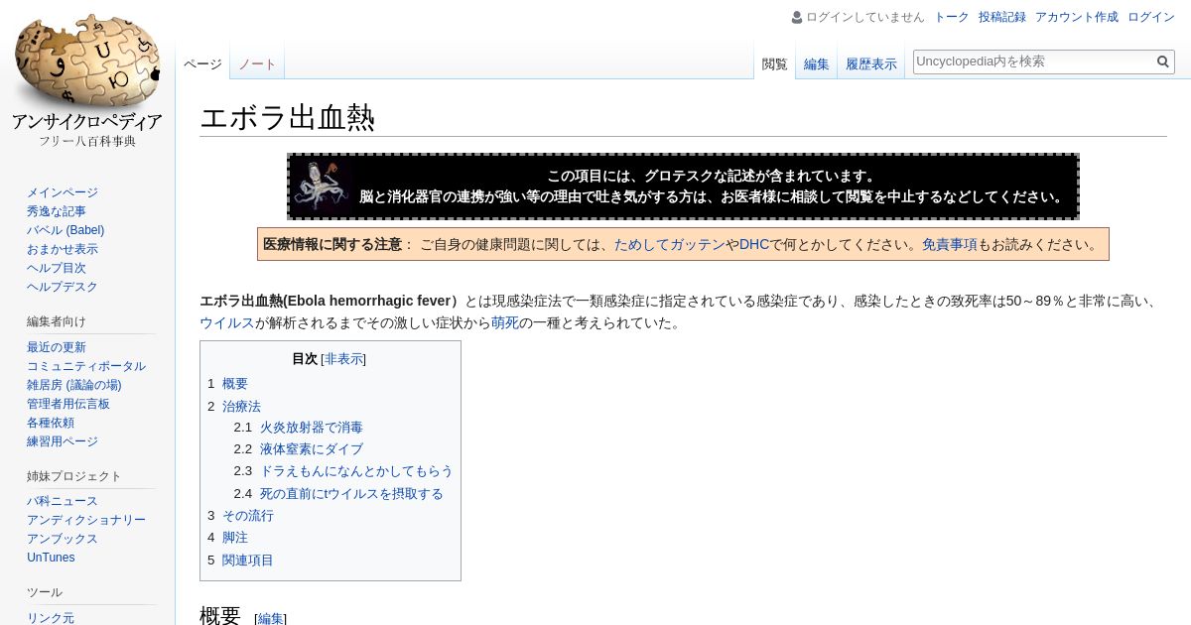Jump to 死の直前にtウイルスを摂取する section
Image resolution: width=1191 pixels, height=625 pixels.
(x=351, y=494)
